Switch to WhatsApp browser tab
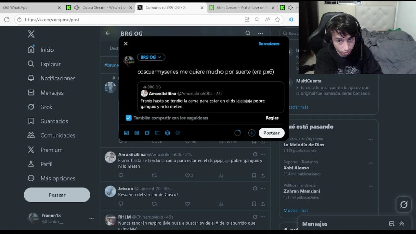Screen dimensions: 416x234 (32, 7)
